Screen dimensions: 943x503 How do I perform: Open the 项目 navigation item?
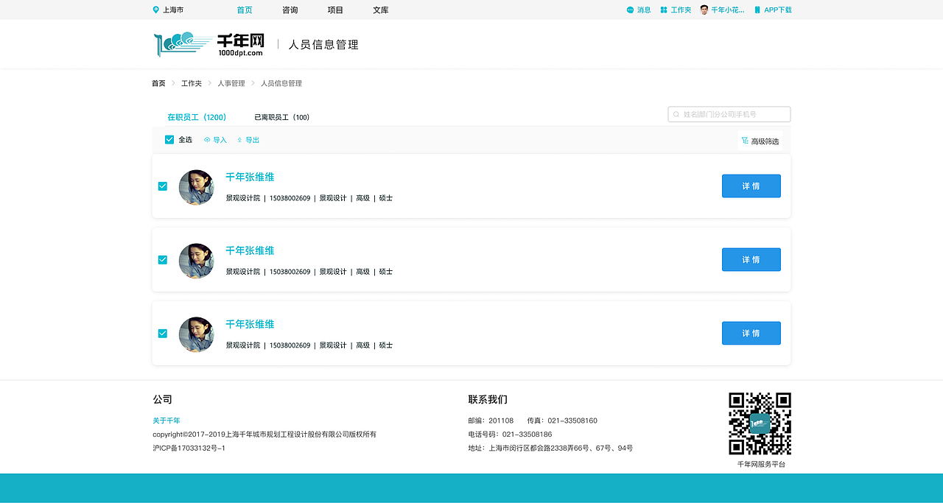coord(335,10)
